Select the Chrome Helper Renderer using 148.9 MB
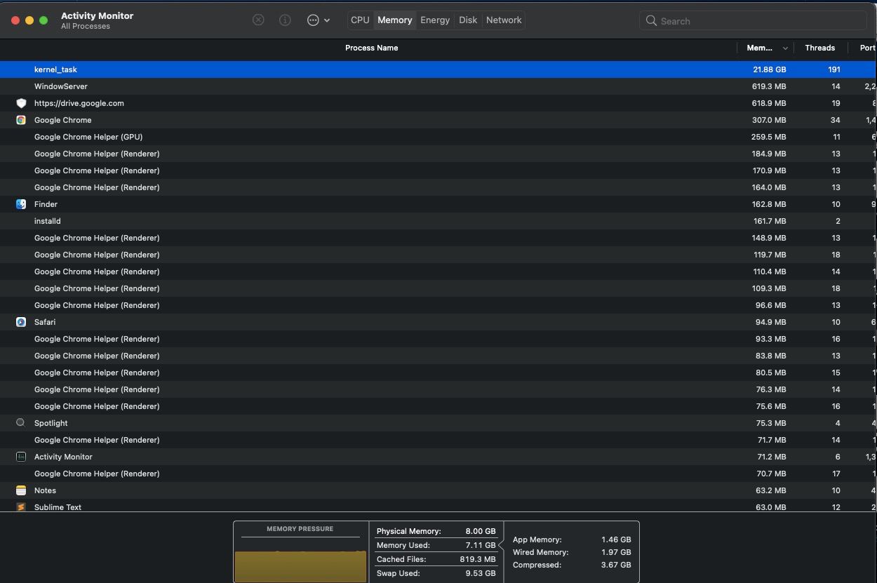This screenshot has width=877, height=583. click(438, 238)
